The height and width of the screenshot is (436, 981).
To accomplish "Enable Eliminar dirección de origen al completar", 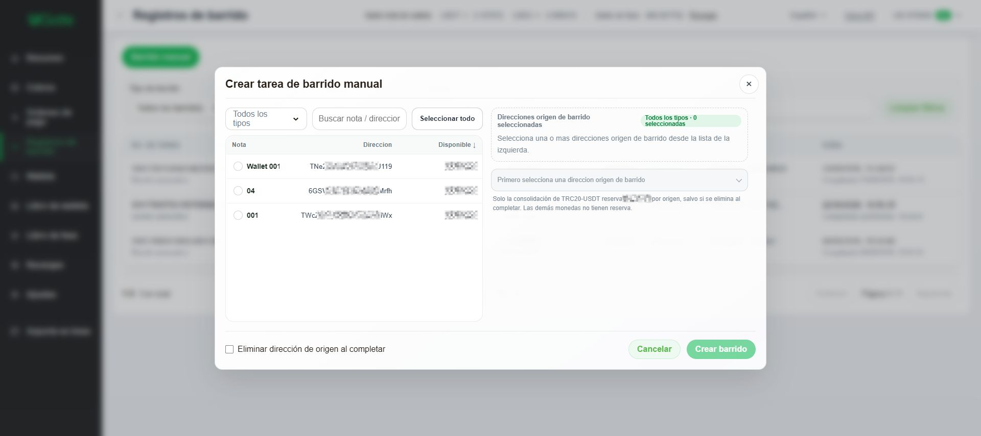I will 229,349.
